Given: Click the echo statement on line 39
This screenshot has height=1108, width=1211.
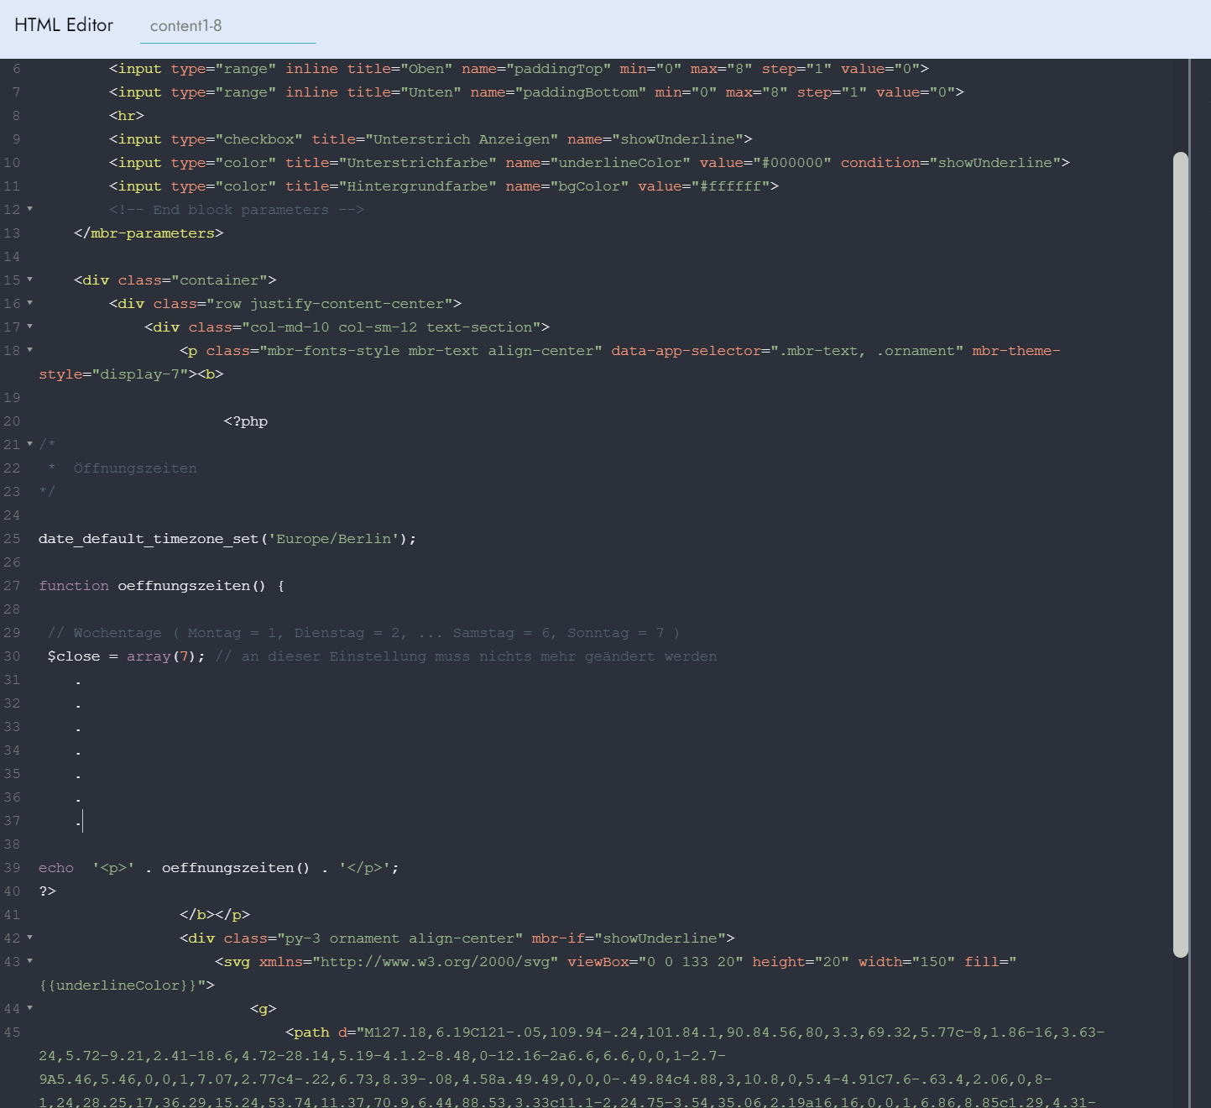Looking at the screenshot, I should pos(56,868).
